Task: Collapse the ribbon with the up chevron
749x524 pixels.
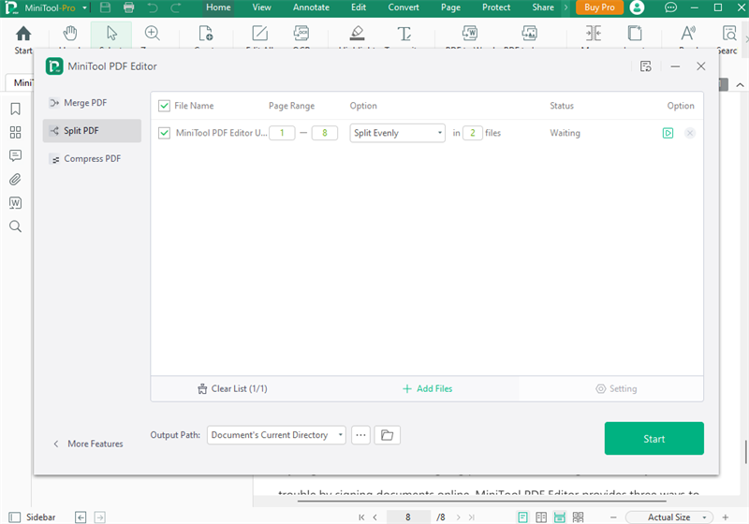Action: pyautogui.click(x=740, y=85)
